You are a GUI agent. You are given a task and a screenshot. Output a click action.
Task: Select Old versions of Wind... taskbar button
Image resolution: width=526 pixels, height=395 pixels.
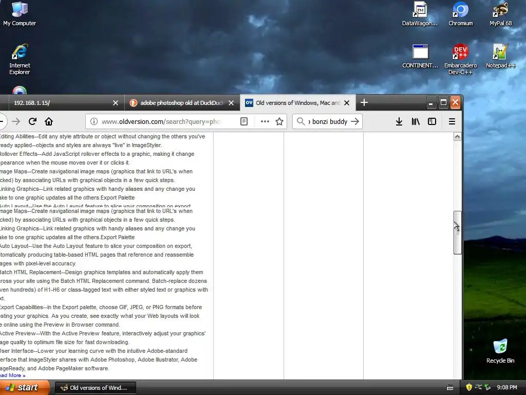pyautogui.click(x=95, y=388)
